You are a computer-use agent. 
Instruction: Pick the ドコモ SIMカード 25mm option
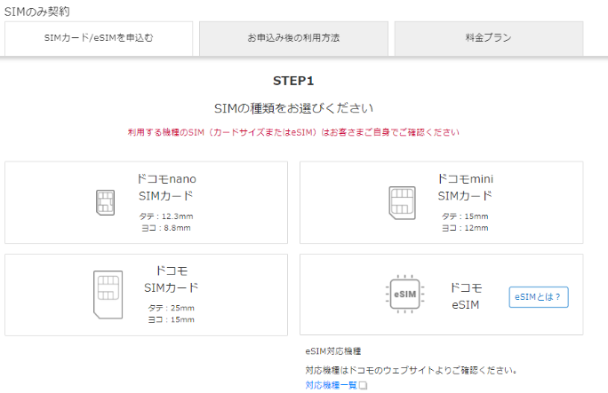click(146, 295)
